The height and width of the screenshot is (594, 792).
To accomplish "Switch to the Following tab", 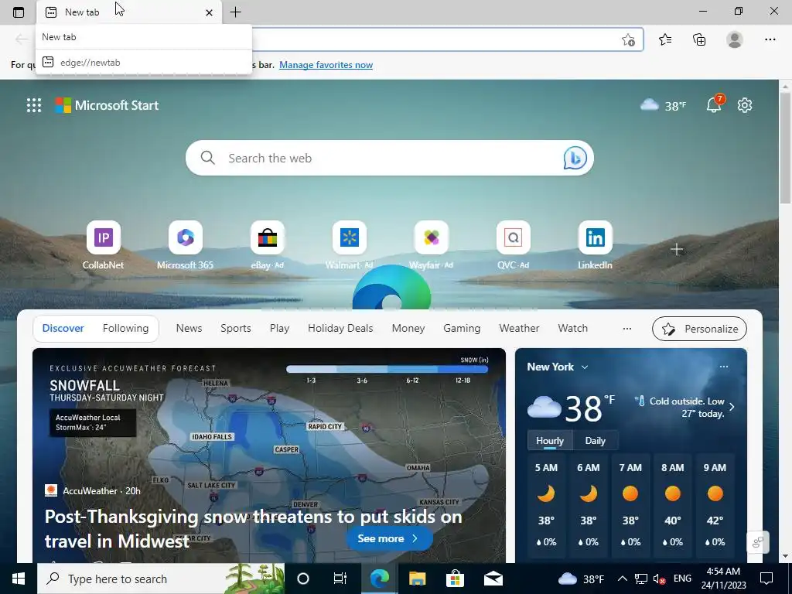I will point(126,328).
